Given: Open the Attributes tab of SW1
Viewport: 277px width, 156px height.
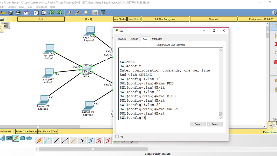Looking at the screenshot, I should tap(157, 39).
